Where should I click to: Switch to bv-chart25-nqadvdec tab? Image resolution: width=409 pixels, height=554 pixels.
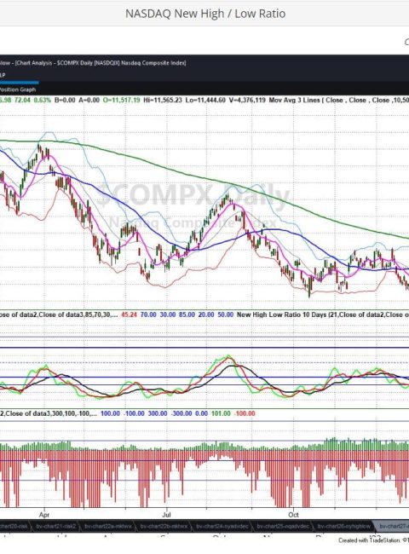283,527
